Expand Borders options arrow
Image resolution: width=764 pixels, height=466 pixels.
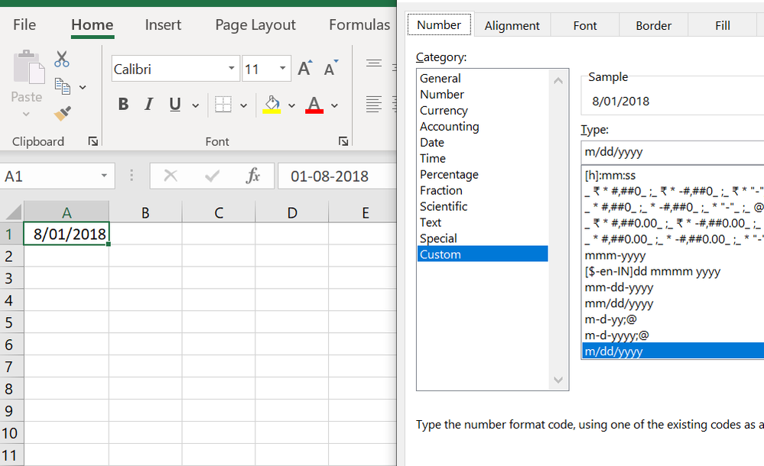point(244,105)
